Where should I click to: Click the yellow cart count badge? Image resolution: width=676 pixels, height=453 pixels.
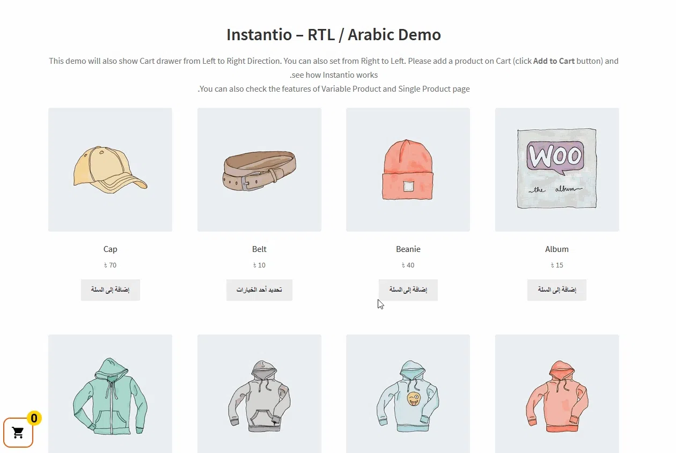click(34, 418)
